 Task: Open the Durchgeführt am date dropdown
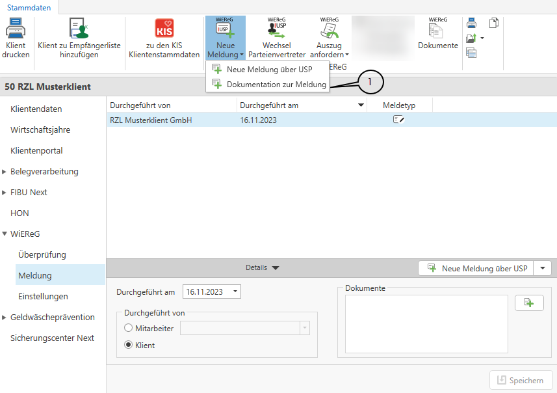[235, 292]
